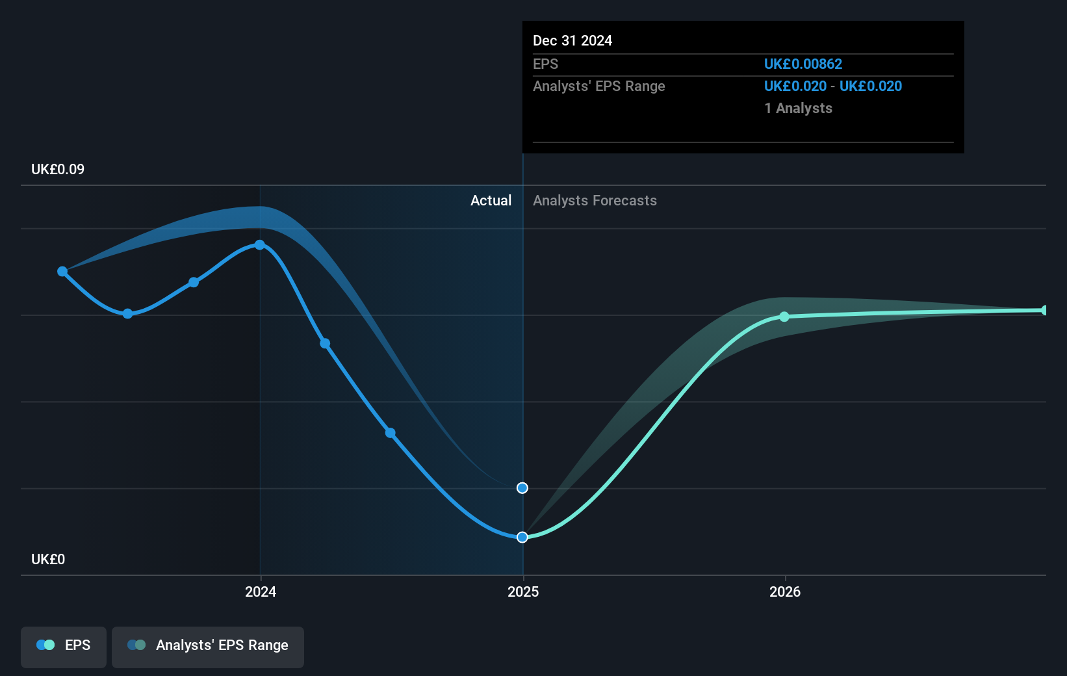Select the peak EPS data point near 2024
The image size is (1067, 676).
260,244
